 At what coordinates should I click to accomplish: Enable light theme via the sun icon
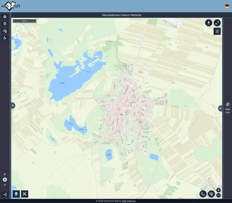pos(5,185)
